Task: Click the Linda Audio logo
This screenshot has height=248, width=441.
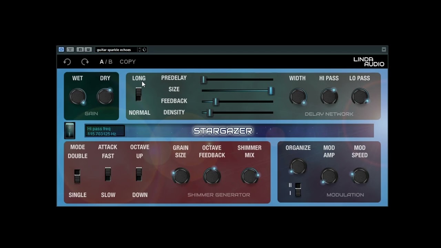Action: [369, 62]
